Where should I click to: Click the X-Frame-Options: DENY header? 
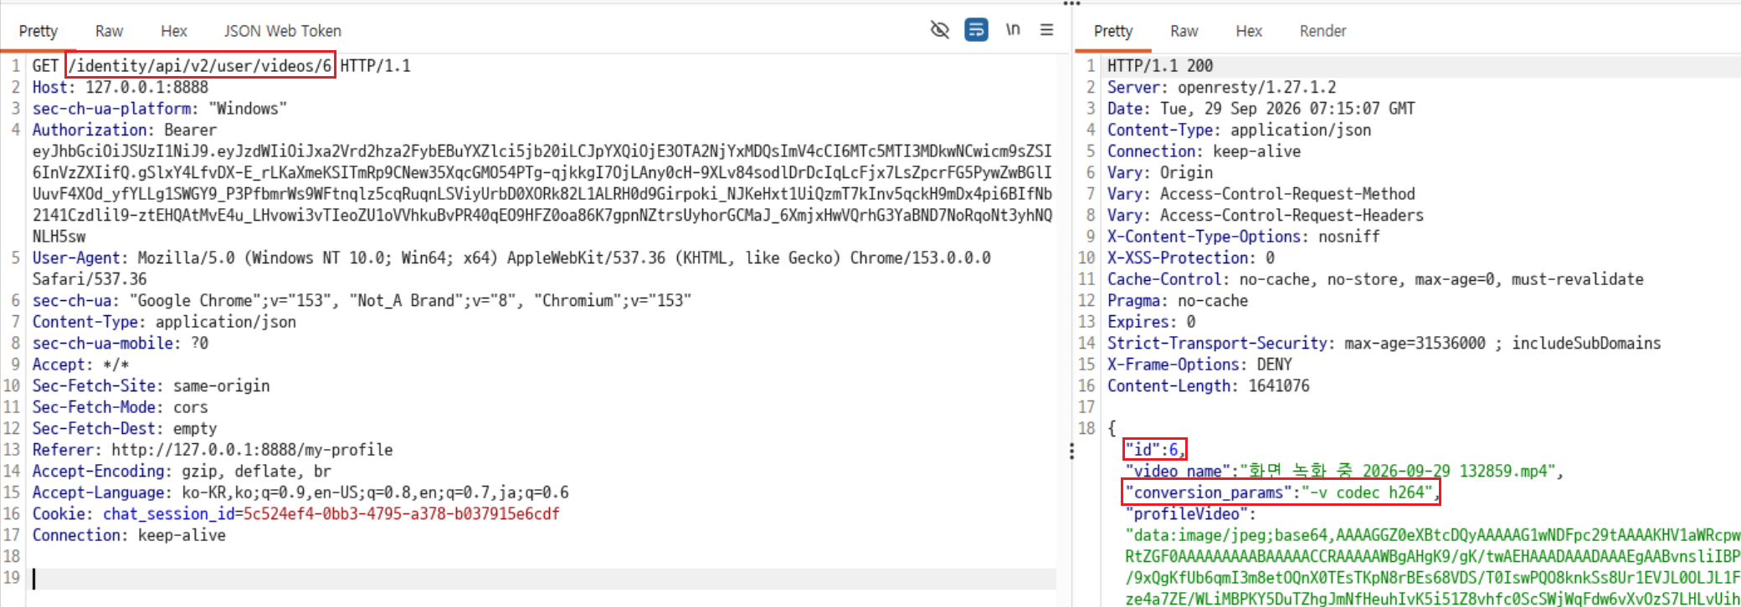point(1199,365)
